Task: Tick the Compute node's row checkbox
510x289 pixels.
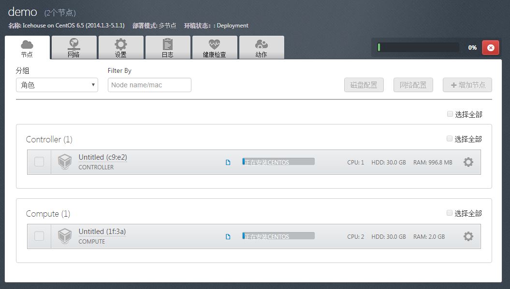Action: [x=39, y=236]
